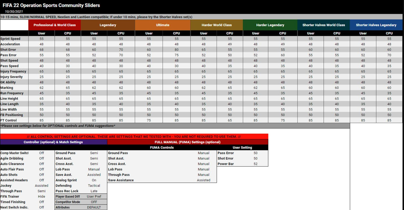Screen dimensions: 404x210
Task: Select the 10-15 mins speed compatibility note
Action: (x=96, y=17)
